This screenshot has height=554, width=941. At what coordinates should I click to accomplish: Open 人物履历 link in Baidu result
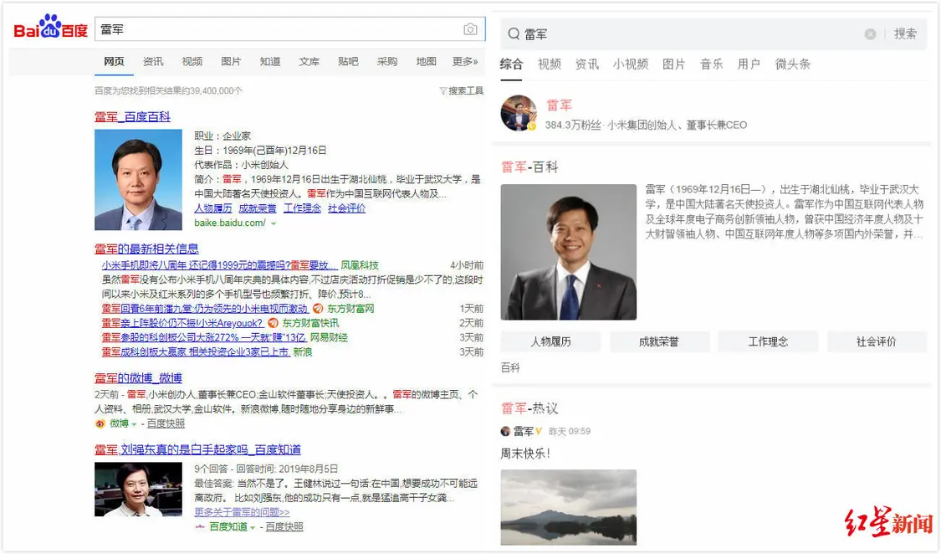(x=213, y=208)
